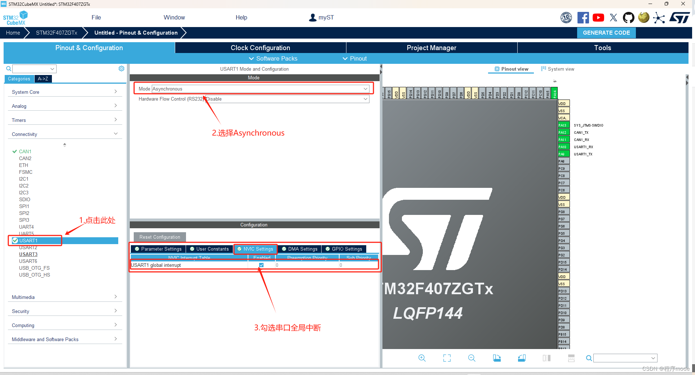The width and height of the screenshot is (695, 375).
Task: Toggle the stacked rows layout icon
Action: click(x=571, y=358)
